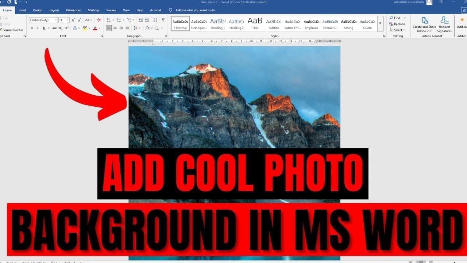
Task: Click Create and Share Adobe PDF
Action: coord(424,24)
